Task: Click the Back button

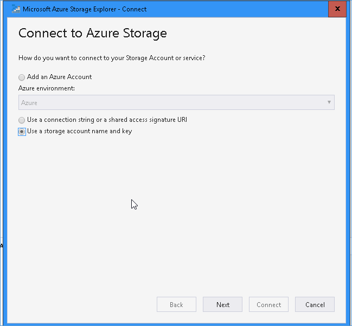Action: click(176, 304)
